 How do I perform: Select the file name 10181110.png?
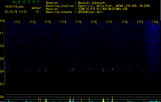coord(14,7)
